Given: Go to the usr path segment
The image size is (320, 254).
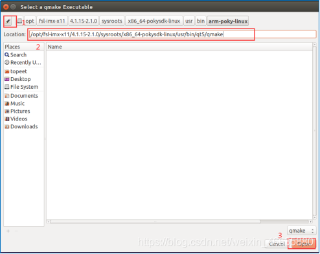Looking at the screenshot, I should click(x=189, y=21).
